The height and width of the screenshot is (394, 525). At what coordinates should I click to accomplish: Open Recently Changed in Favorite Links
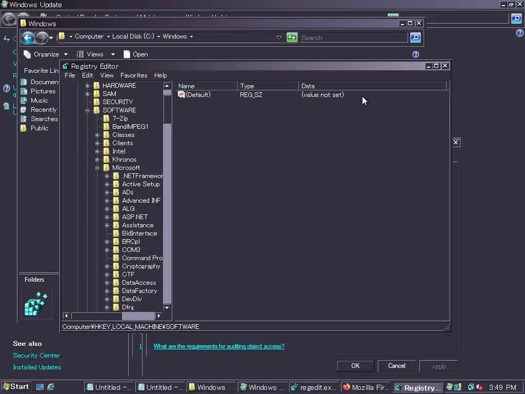[44, 110]
